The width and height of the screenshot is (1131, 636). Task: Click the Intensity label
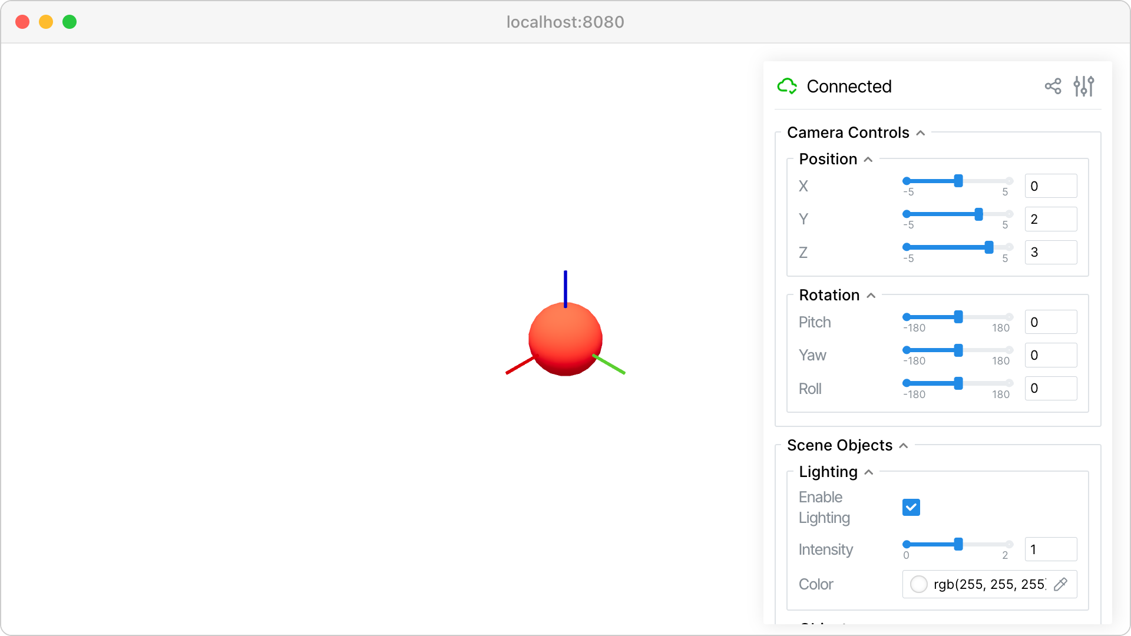826,549
